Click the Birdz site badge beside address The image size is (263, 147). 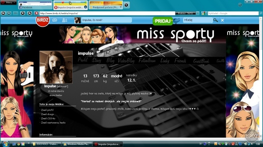[37, 13]
